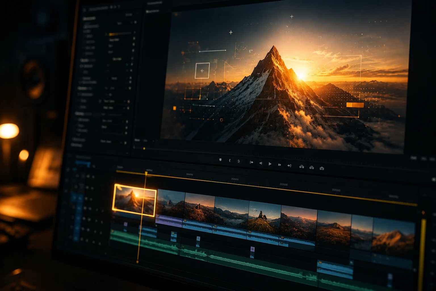
Task: Select the gold-outlined sunrise clip in the timeline
Action: [x=134, y=200]
